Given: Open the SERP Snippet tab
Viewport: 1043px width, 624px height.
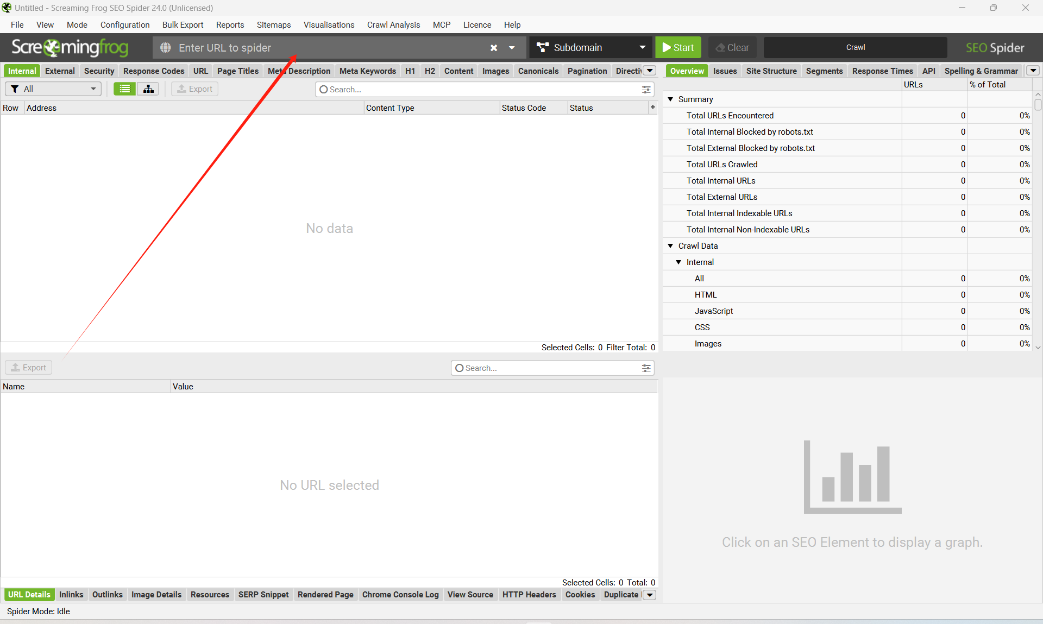Looking at the screenshot, I should [263, 595].
